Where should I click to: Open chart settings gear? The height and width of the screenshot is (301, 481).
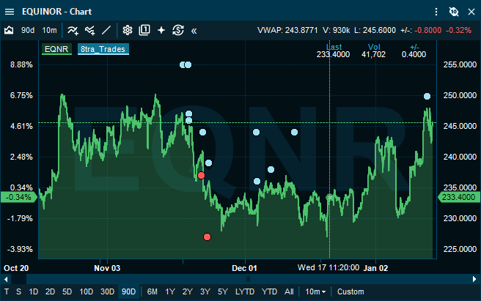coord(128,30)
